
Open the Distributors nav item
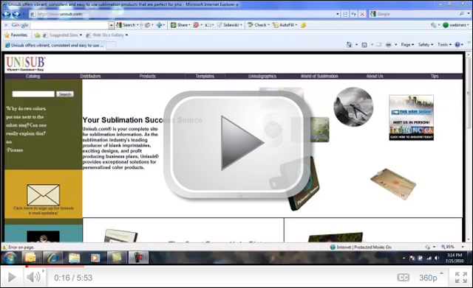(90, 77)
